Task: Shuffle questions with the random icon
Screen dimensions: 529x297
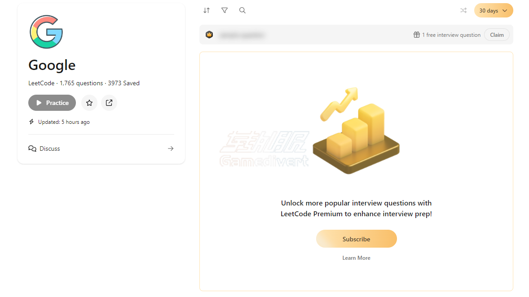Action: click(x=463, y=10)
